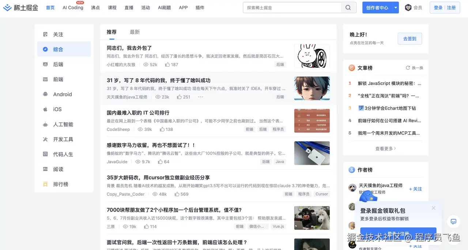The image size is (468, 250).
Task: Open more options on 31岁 article
Action: click(x=201, y=97)
